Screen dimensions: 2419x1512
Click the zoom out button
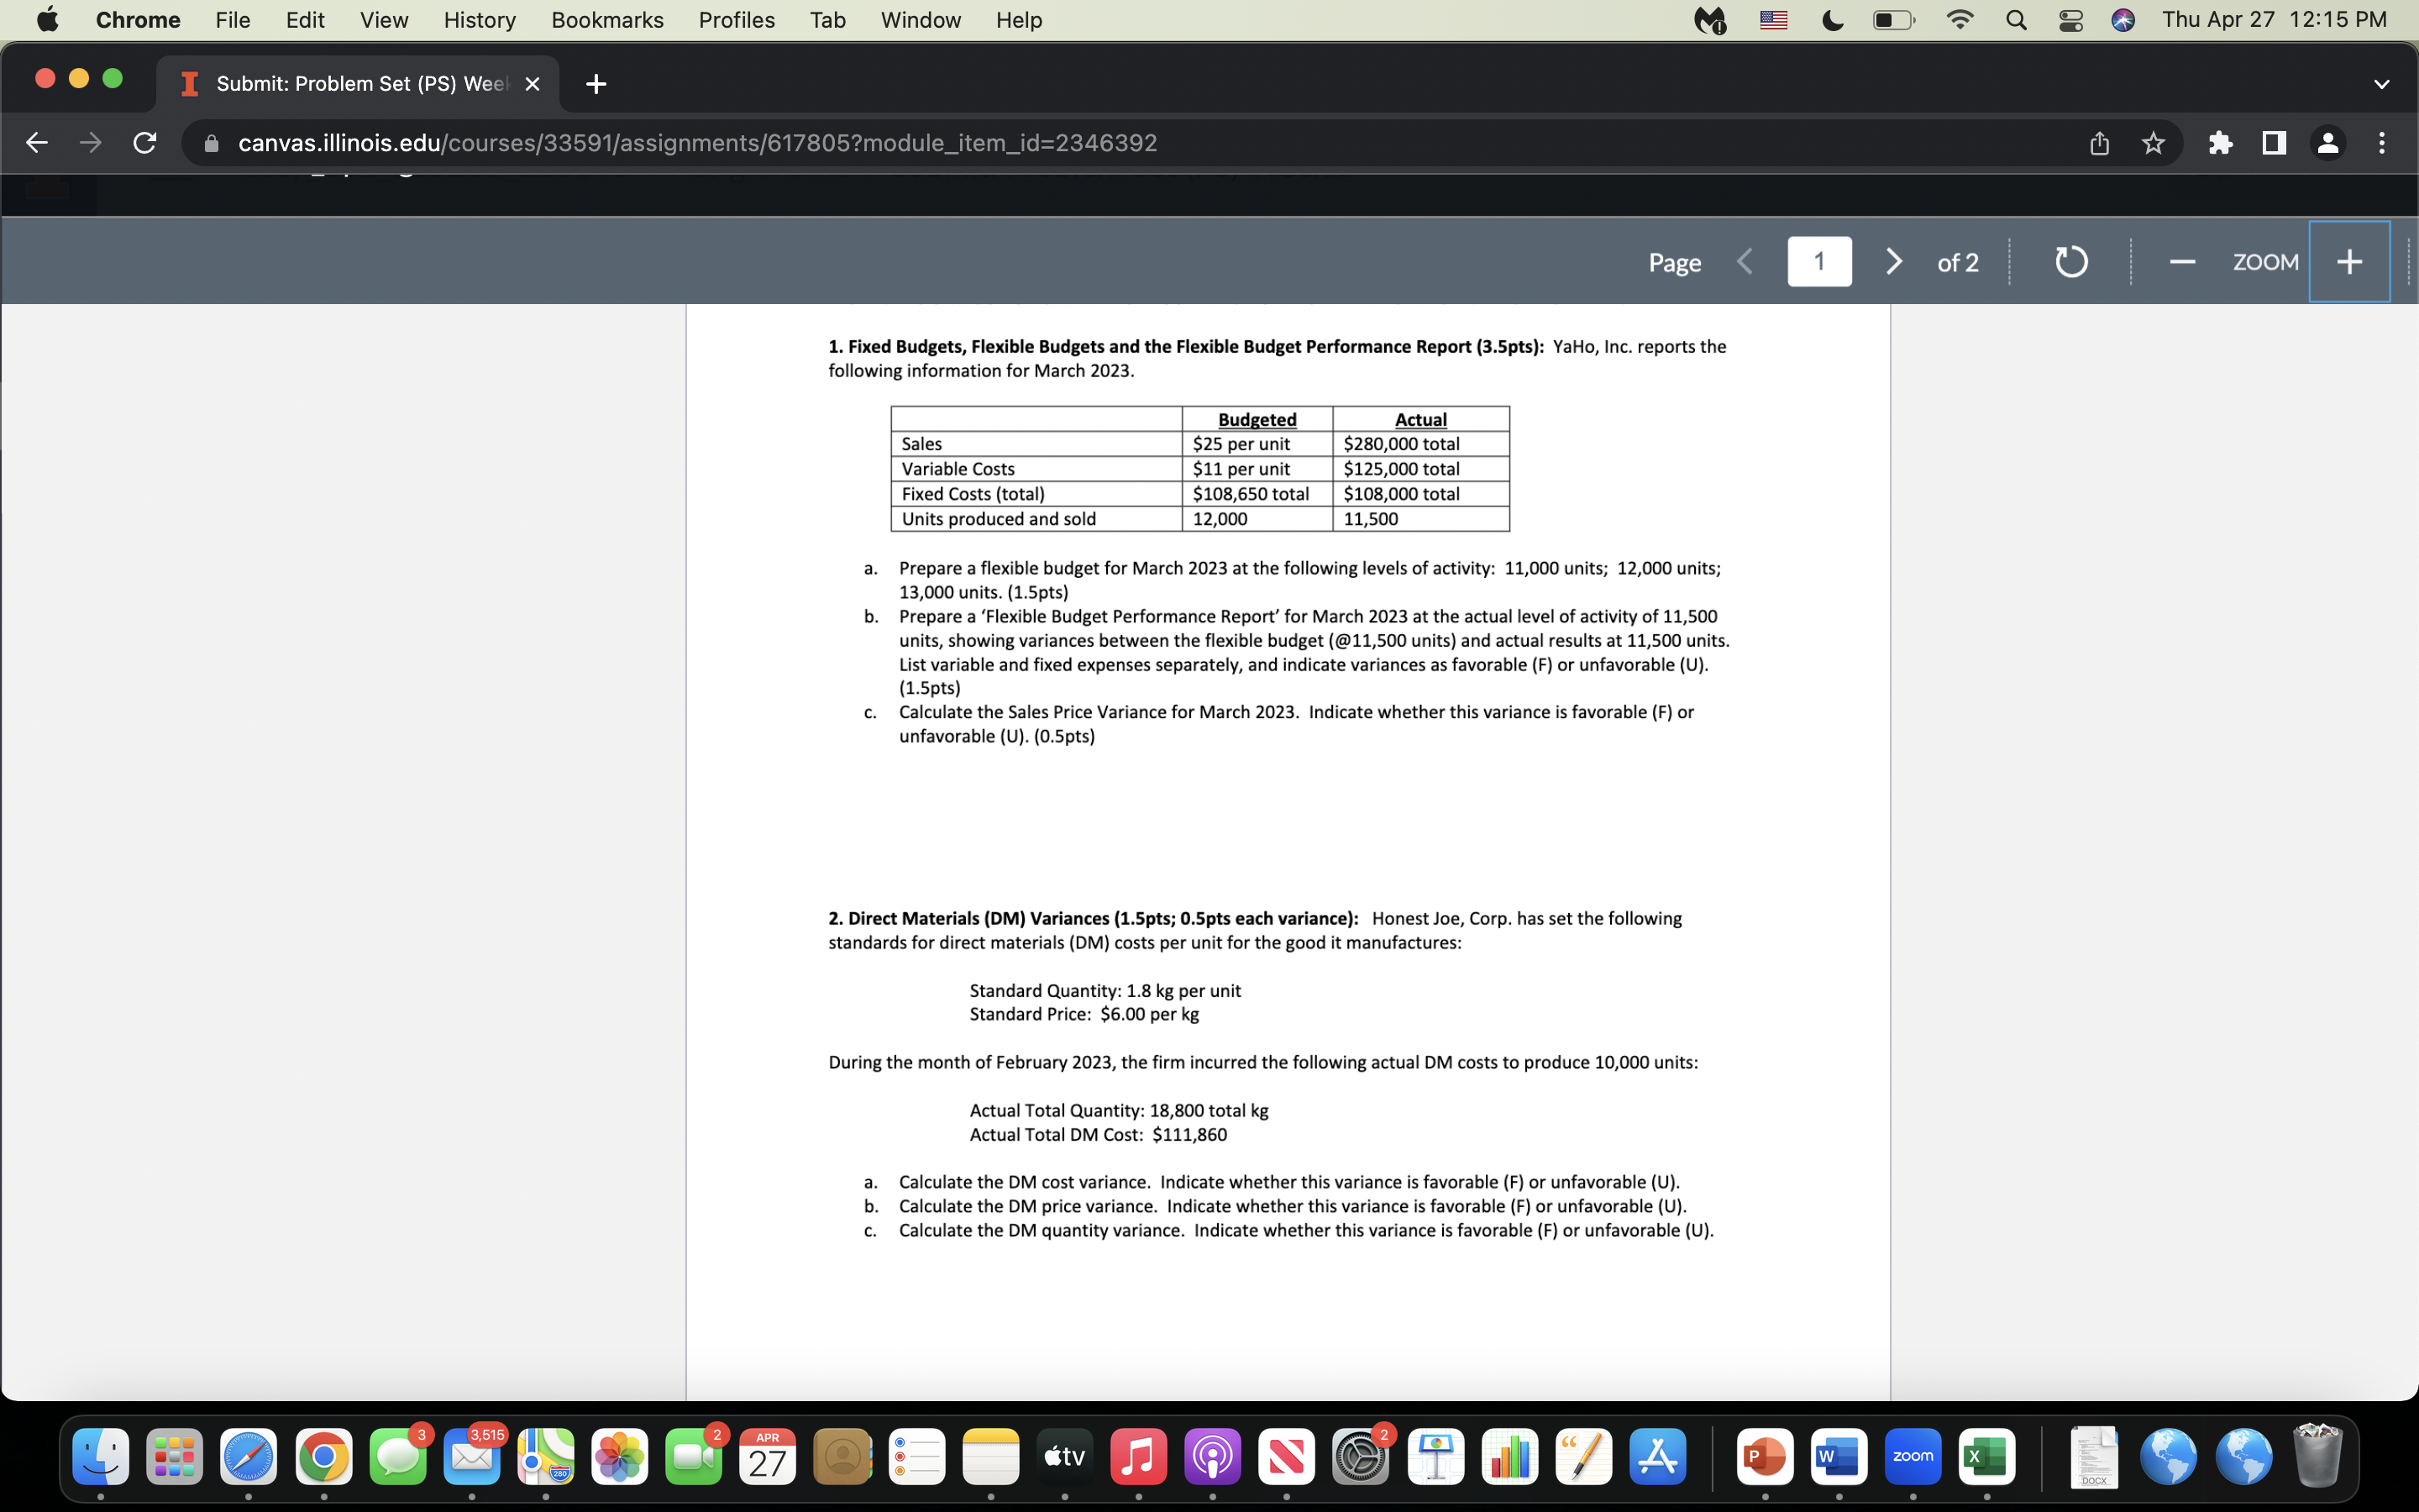click(2182, 261)
